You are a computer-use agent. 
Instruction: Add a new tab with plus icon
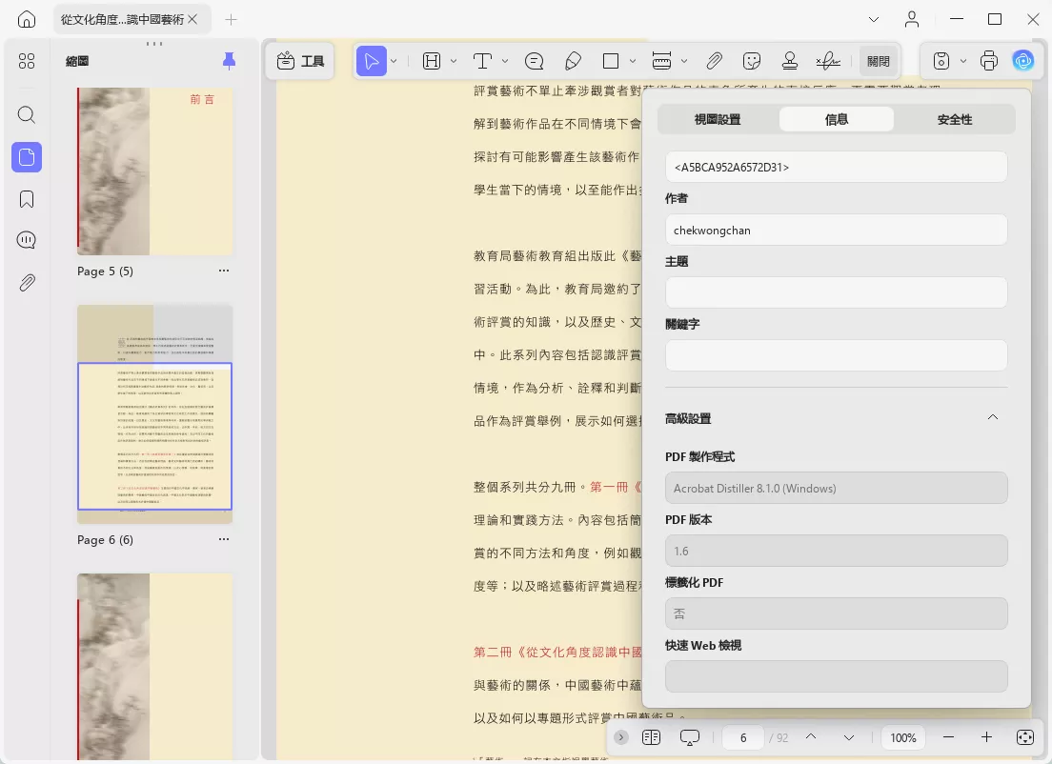click(231, 19)
